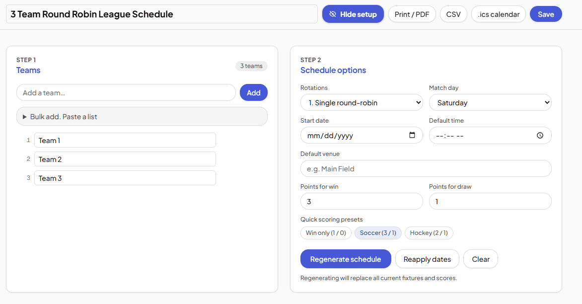Click the Add team button
This screenshot has height=304, width=582.
(x=254, y=92)
